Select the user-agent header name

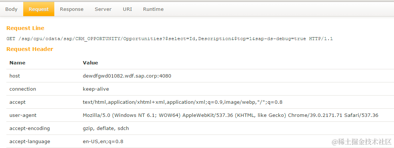pos(23,115)
